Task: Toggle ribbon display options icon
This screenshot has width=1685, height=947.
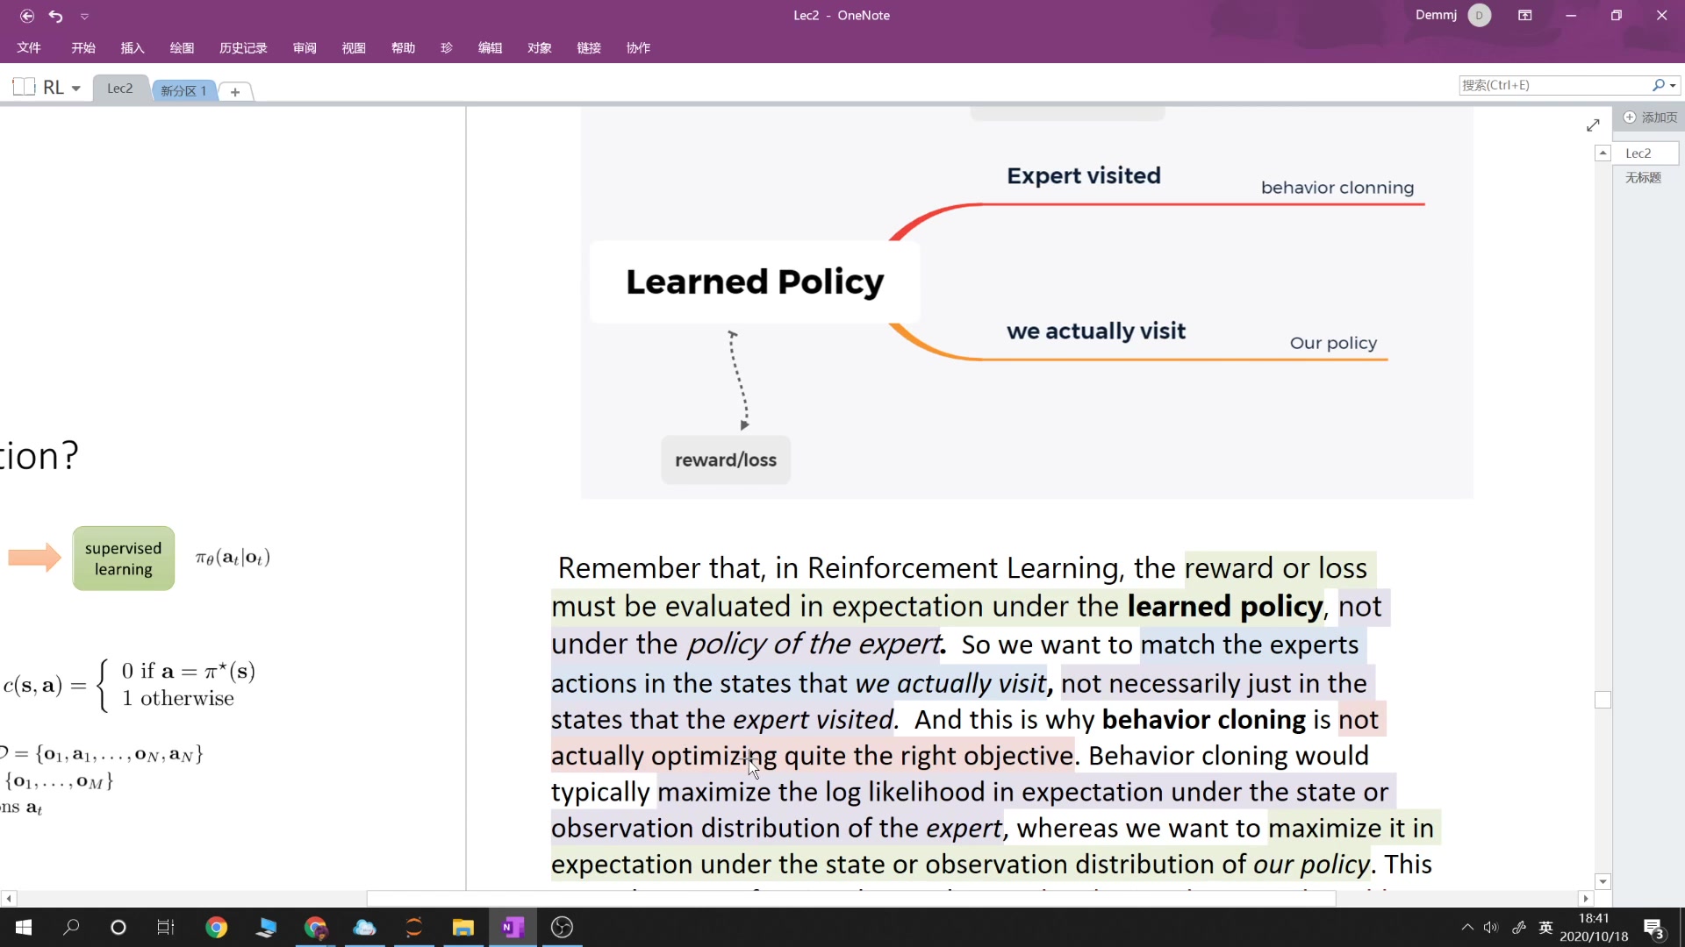Action: [x=1525, y=16]
